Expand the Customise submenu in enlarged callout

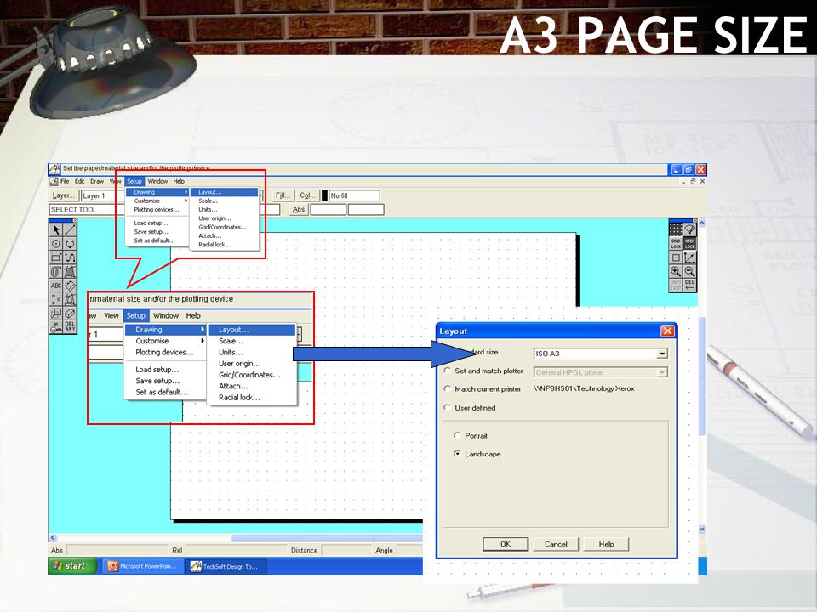pyautogui.click(x=166, y=341)
